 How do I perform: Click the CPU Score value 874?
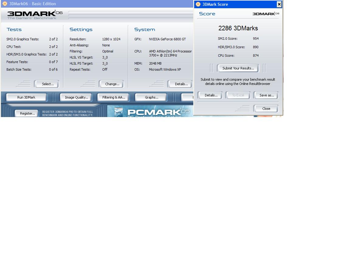(256, 55)
